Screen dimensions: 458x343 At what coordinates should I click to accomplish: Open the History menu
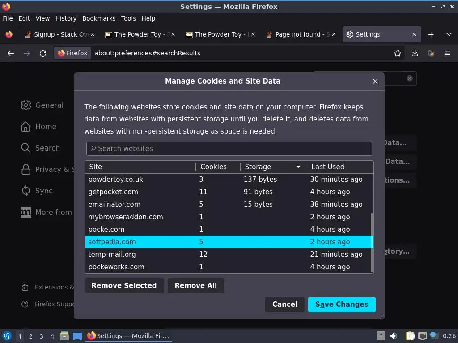(x=66, y=18)
